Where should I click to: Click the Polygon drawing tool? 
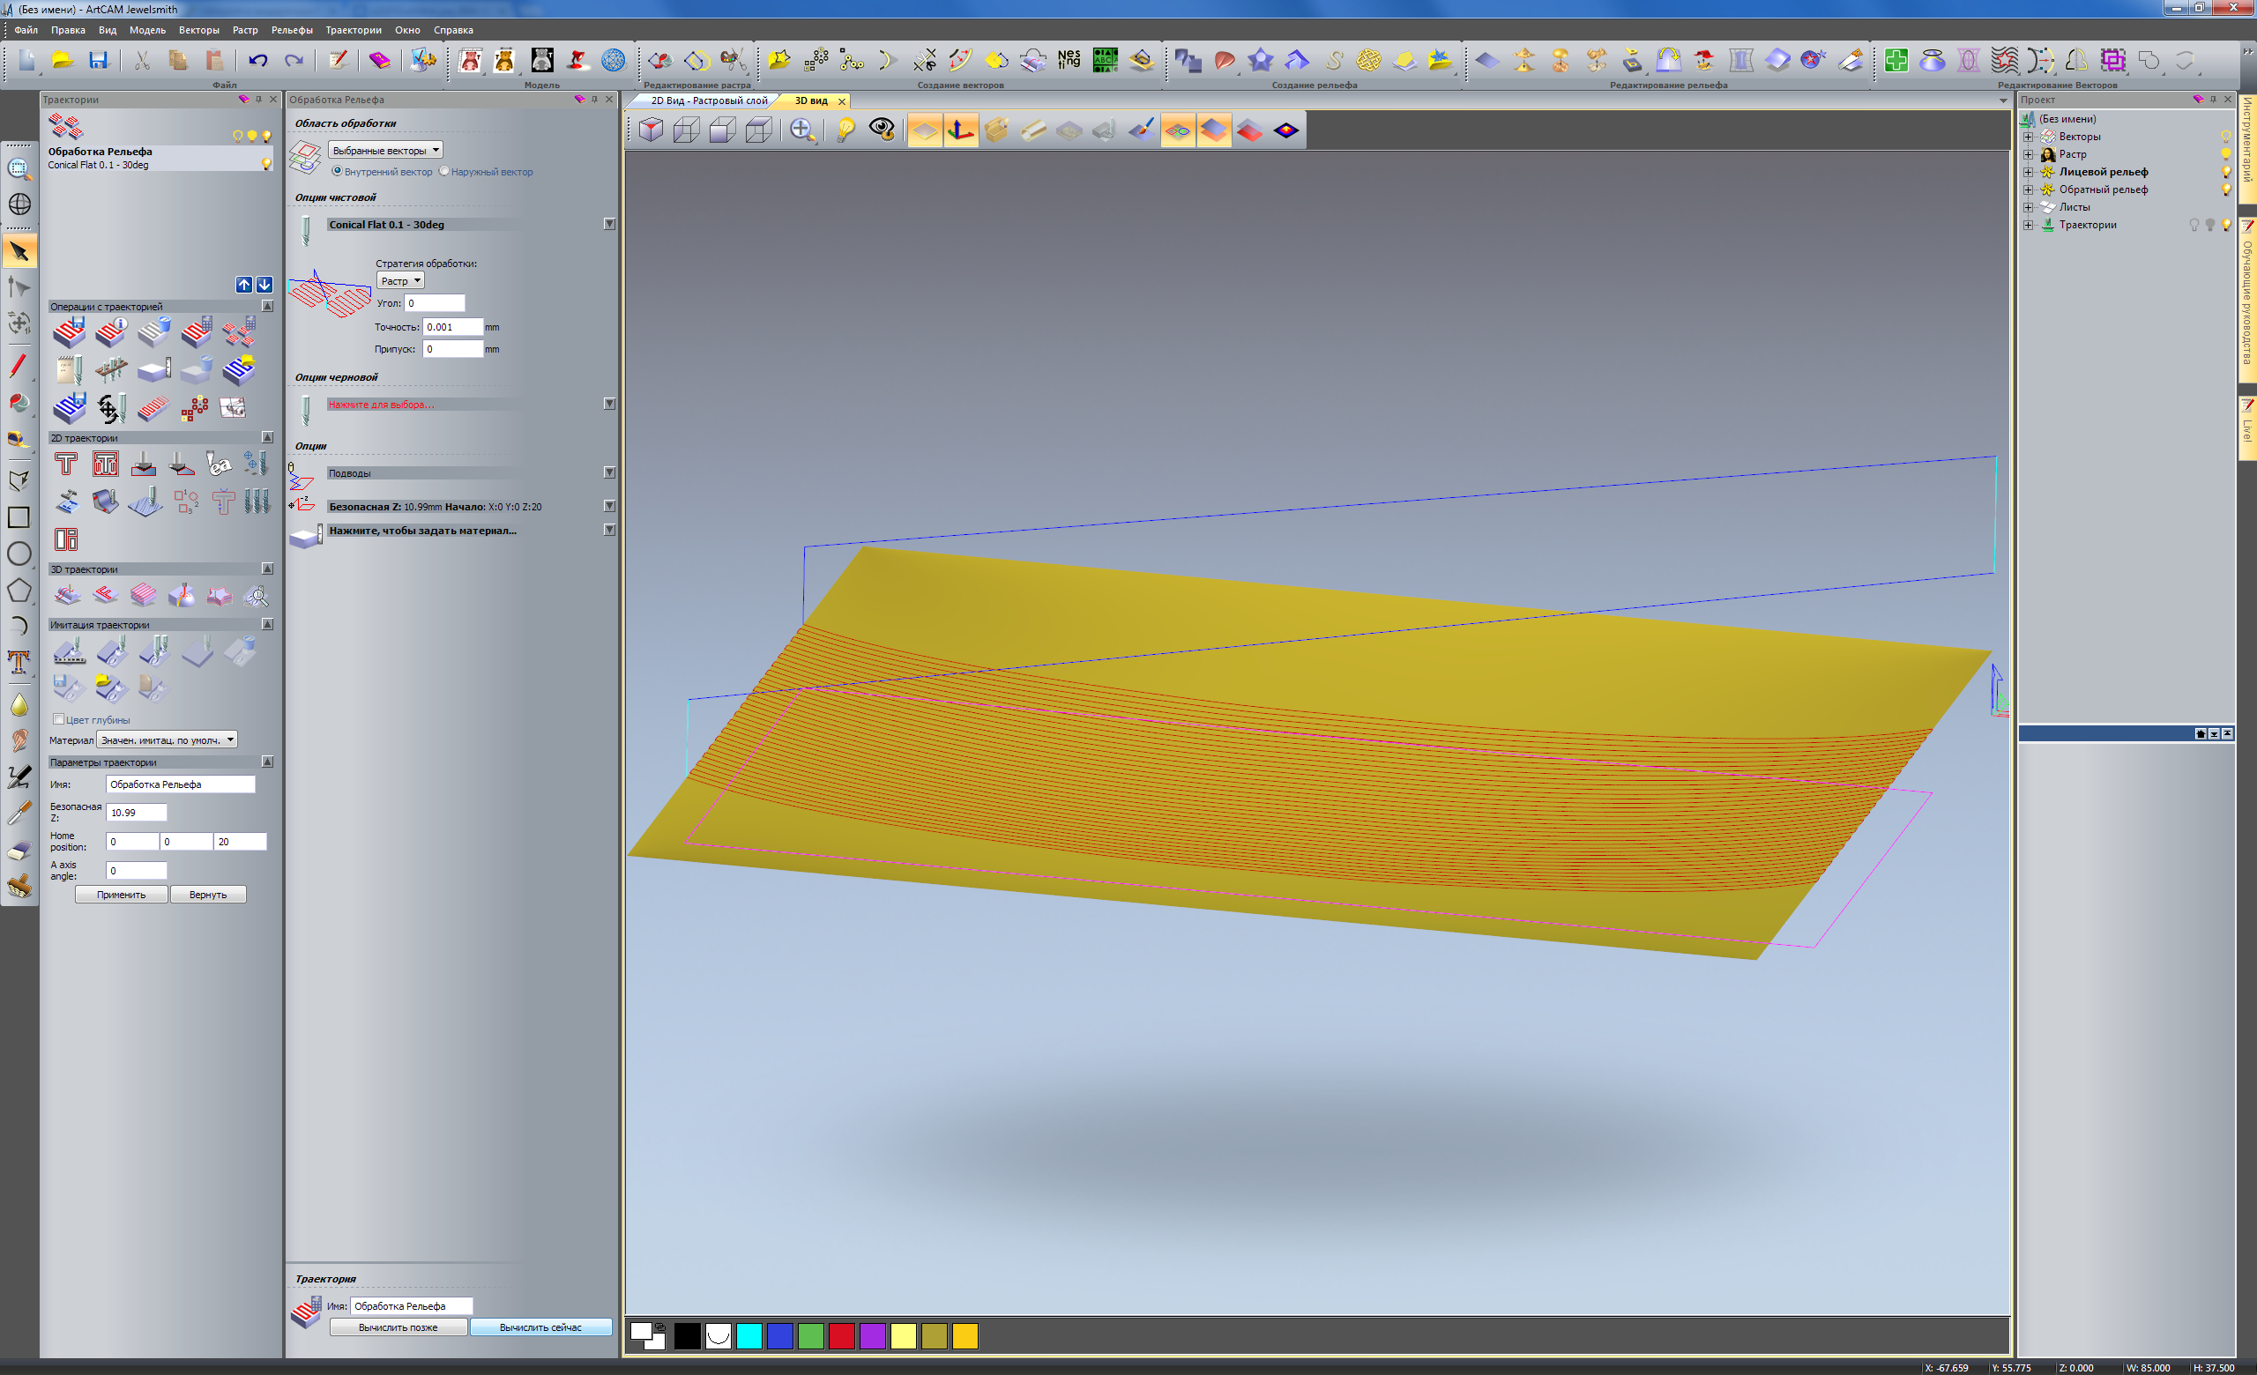tap(19, 591)
